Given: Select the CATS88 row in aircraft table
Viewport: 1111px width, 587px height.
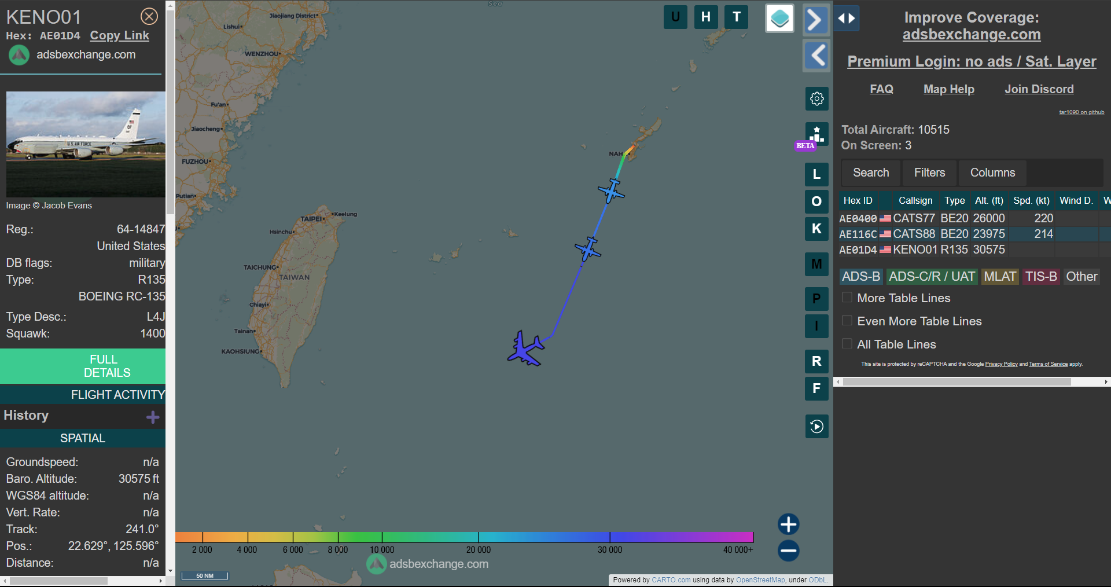Looking at the screenshot, I should pos(974,234).
